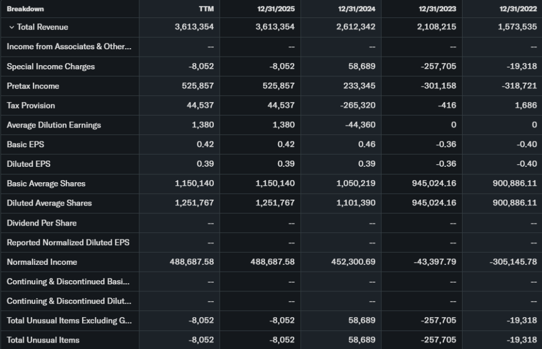Click the Tax Provision row label
Screen dimensions: 542x349
click(31, 105)
